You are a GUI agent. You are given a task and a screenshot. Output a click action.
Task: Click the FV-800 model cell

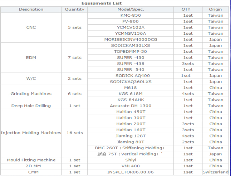click(x=131, y=22)
